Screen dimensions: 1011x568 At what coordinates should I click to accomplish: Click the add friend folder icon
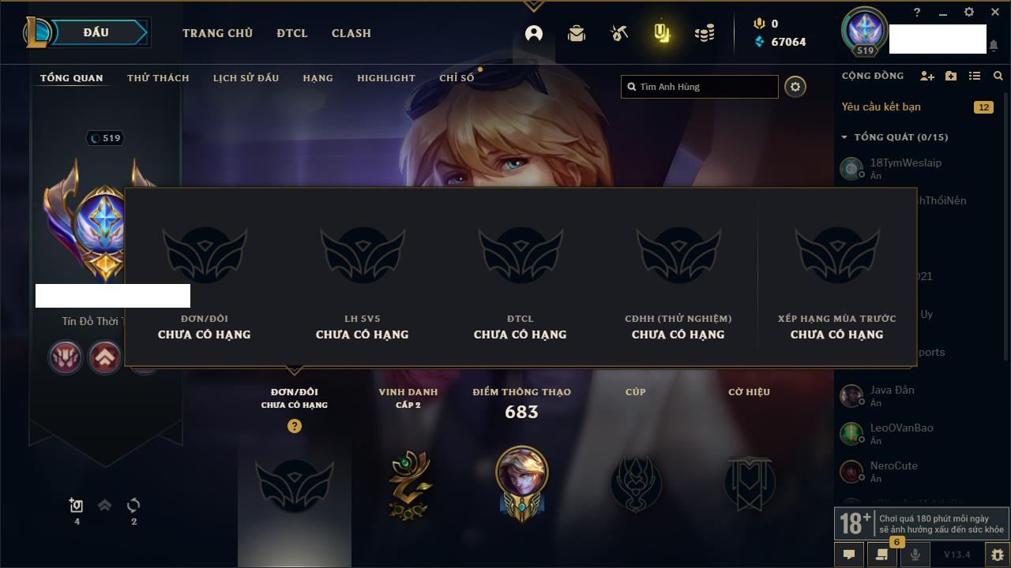tap(951, 76)
